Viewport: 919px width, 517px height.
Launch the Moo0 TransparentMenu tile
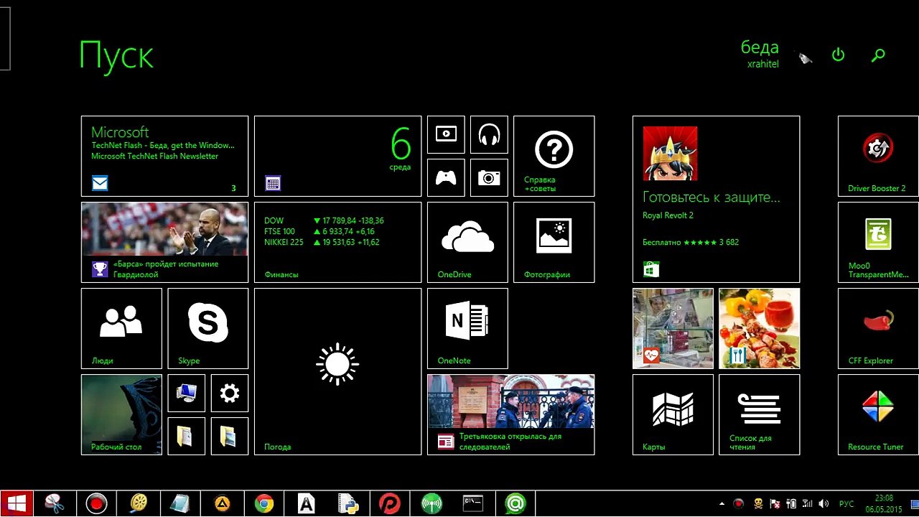tap(878, 242)
